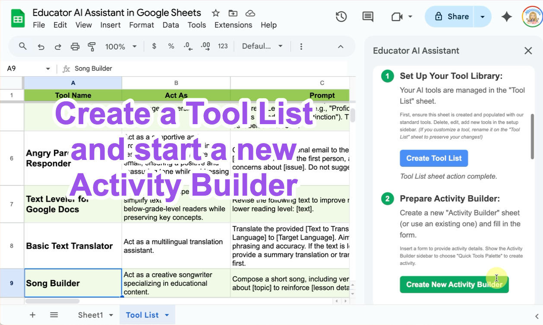Star this spreadsheet
This screenshot has height=325, width=543.
click(216, 13)
